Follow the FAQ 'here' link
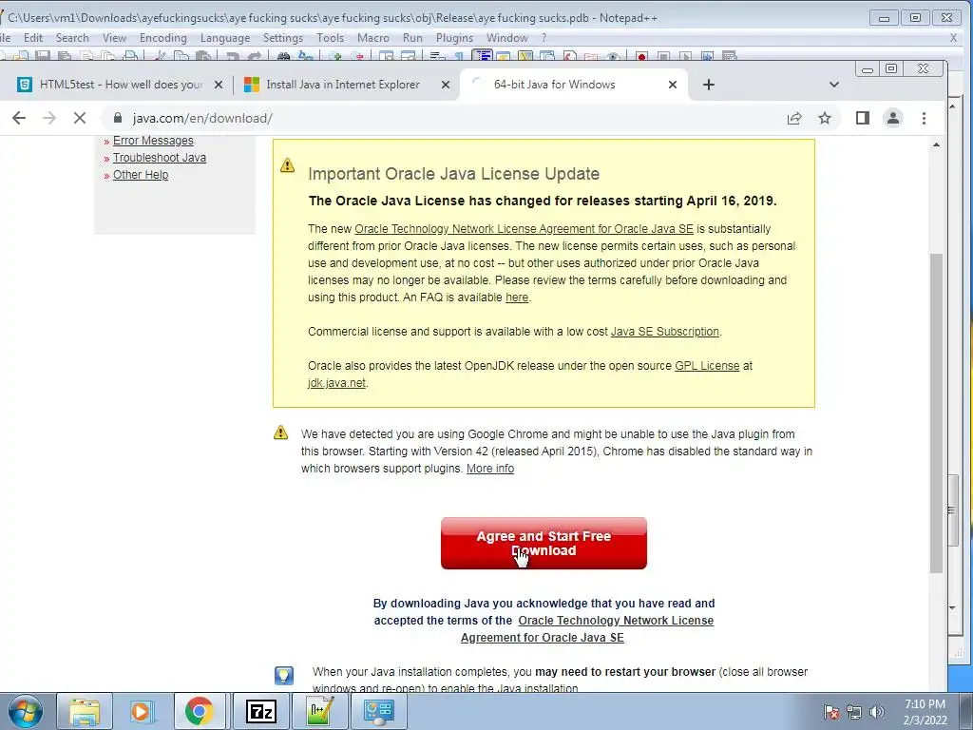This screenshot has width=973, height=730. point(517,298)
